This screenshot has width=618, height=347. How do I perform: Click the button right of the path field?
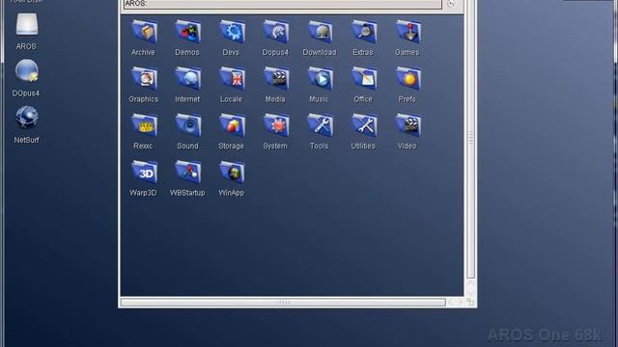(x=451, y=4)
